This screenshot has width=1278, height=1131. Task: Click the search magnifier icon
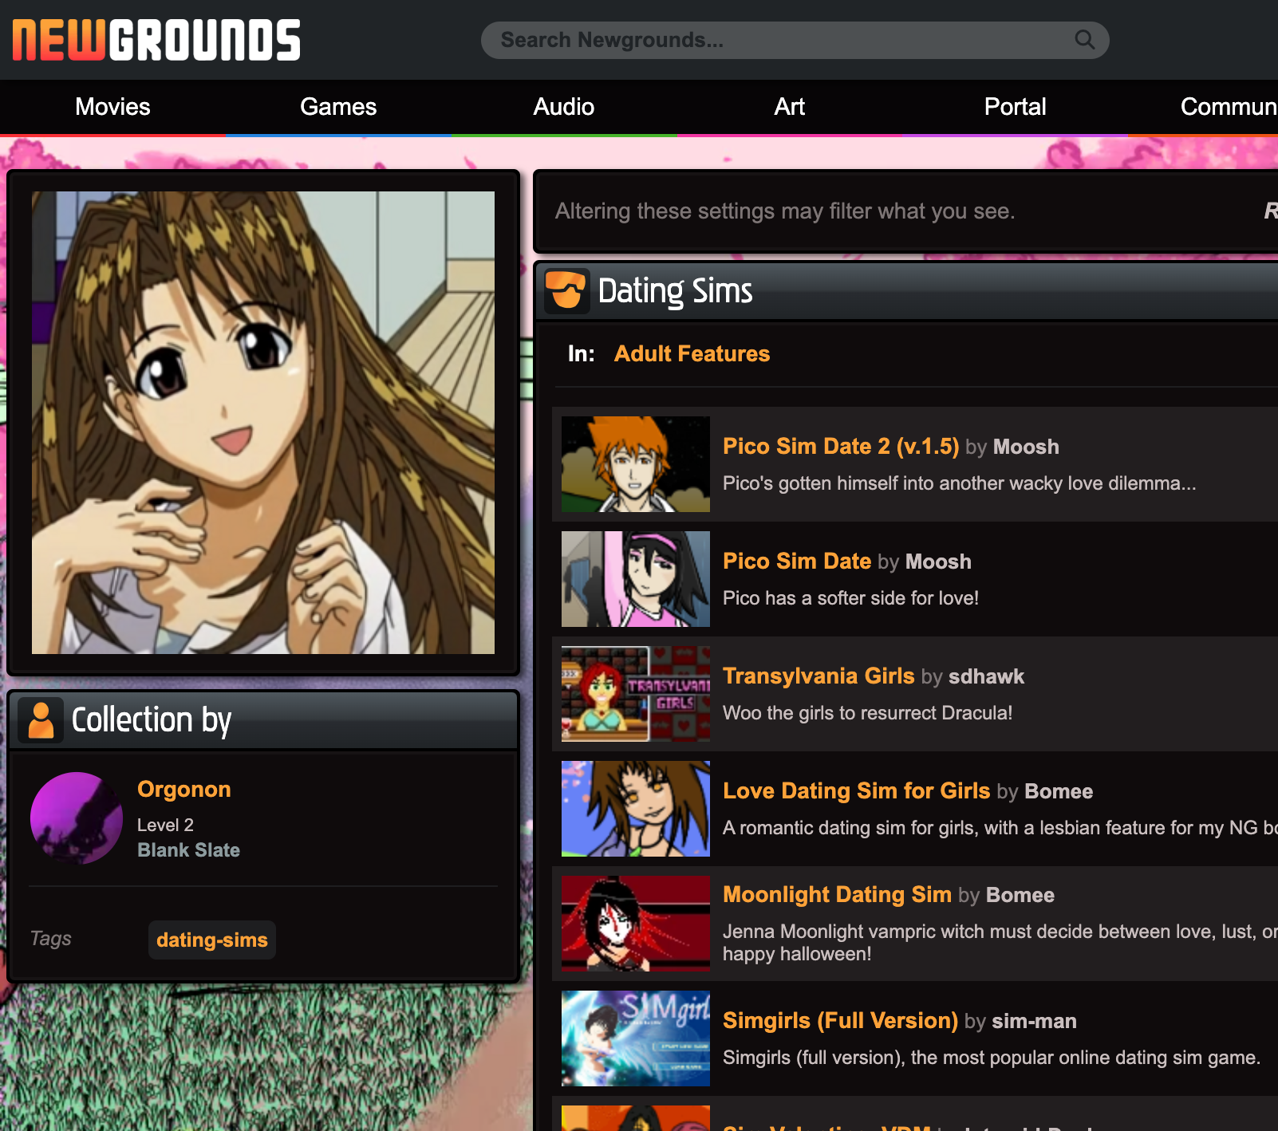1084,40
